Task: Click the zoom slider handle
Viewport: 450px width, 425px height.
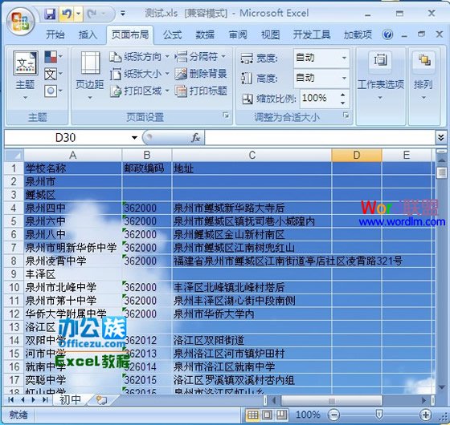Action: (379, 414)
